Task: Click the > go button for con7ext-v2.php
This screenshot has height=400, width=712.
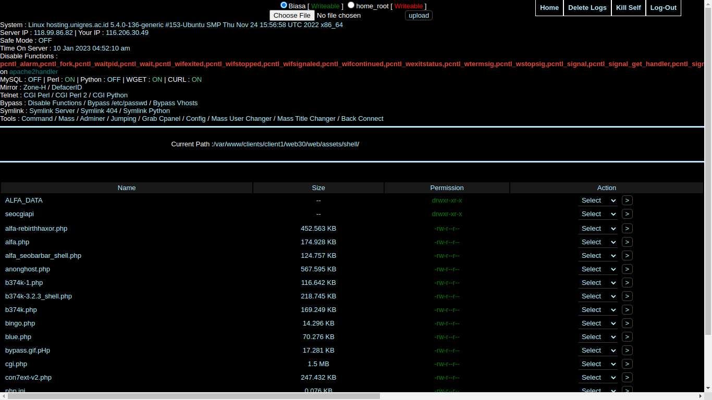Action: (x=627, y=378)
